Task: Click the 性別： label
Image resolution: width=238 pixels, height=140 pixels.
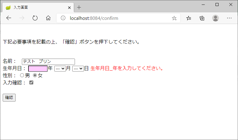Action: (x=10, y=75)
